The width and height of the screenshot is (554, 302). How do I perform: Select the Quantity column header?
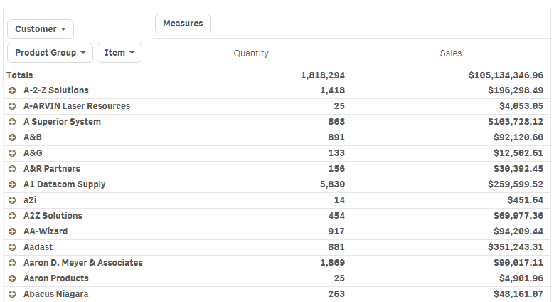pyautogui.click(x=251, y=53)
